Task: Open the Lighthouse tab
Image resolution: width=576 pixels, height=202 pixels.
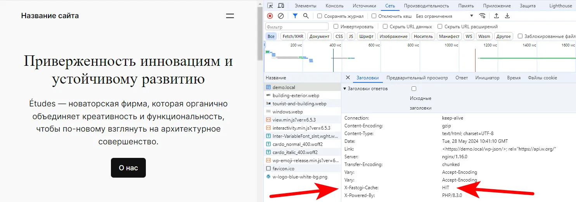Action: (560, 6)
